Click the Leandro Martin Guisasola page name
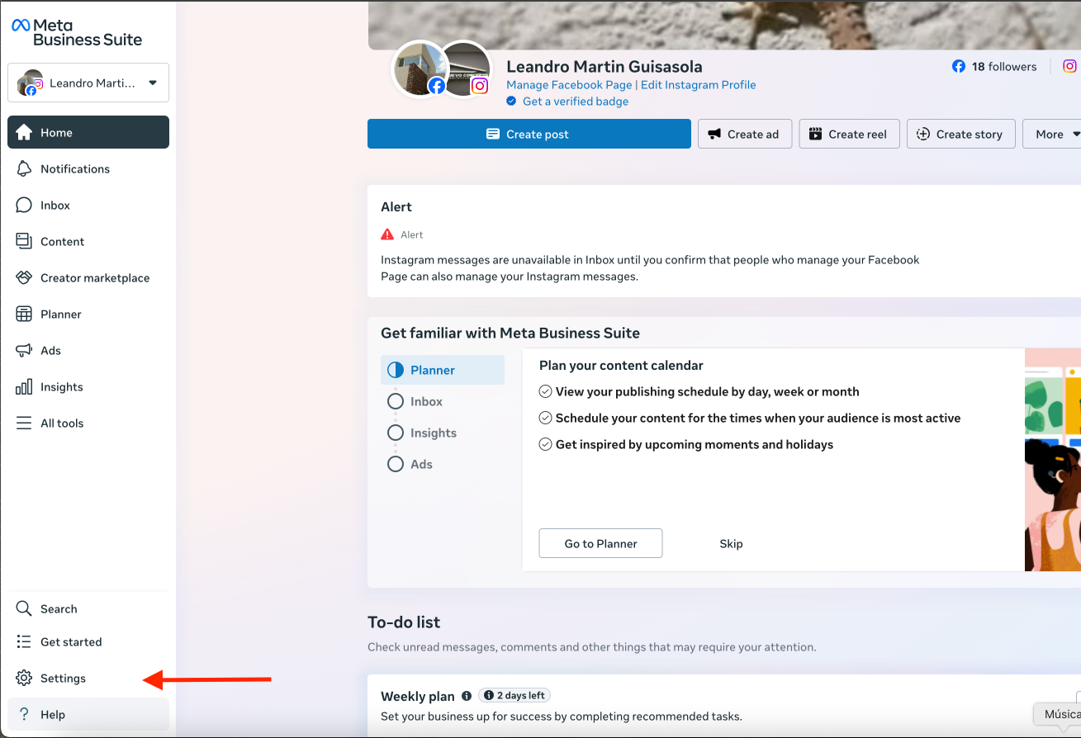The height and width of the screenshot is (738, 1081). tap(605, 67)
